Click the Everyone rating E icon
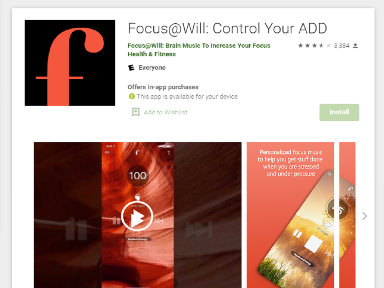This screenshot has height=288, width=384. point(131,67)
